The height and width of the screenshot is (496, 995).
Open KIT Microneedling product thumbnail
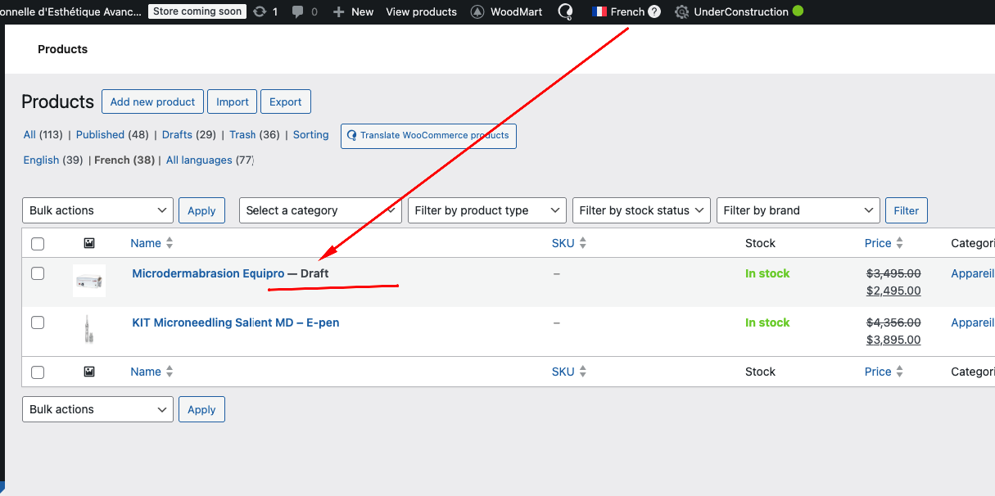(x=89, y=331)
